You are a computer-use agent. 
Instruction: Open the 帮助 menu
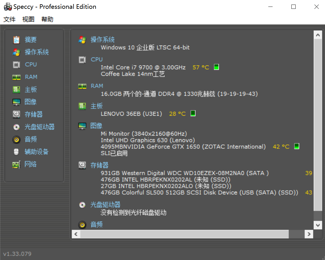47,19
